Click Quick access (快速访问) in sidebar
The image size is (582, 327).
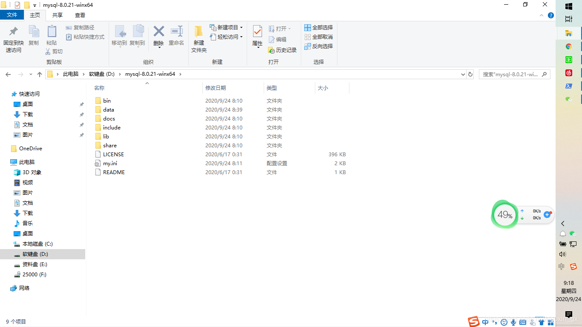tap(29, 94)
